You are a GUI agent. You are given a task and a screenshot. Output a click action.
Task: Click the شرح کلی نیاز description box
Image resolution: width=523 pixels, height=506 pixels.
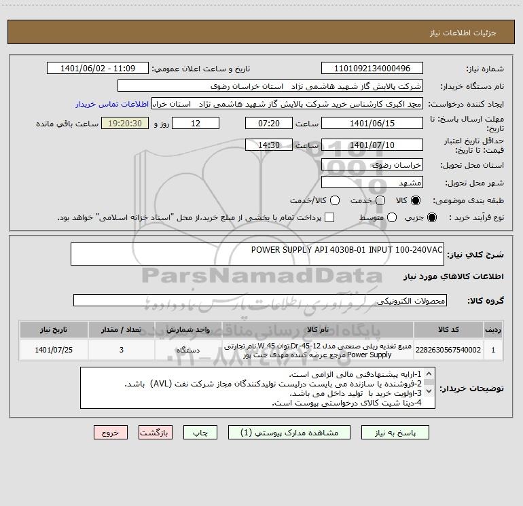pos(257,254)
